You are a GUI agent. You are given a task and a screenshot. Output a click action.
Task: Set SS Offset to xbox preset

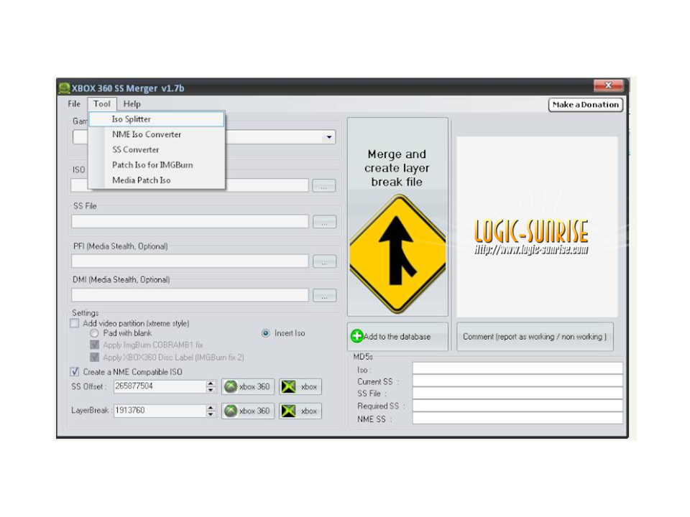click(x=300, y=387)
